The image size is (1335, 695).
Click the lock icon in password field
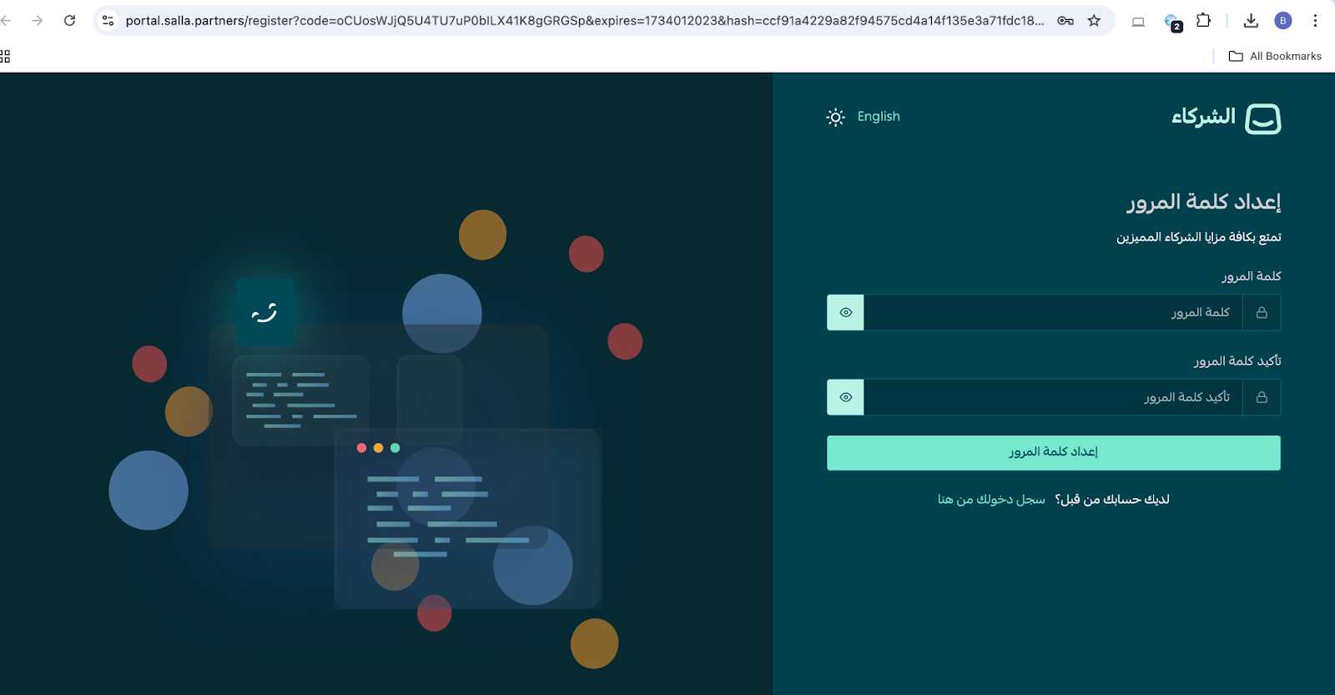click(x=1262, y=313)
